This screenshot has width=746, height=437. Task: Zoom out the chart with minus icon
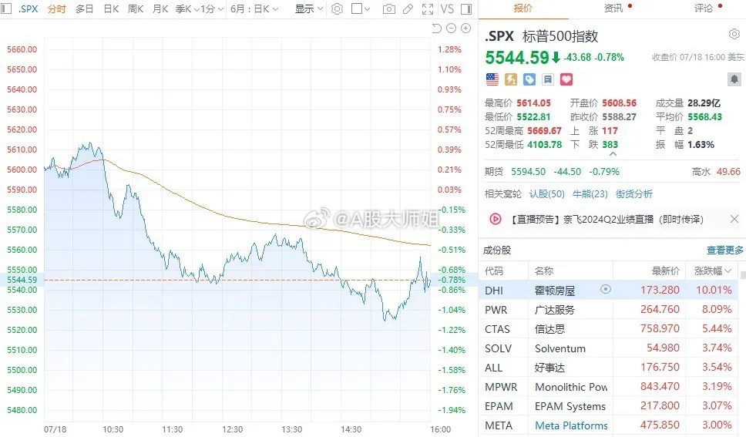pos(452,29)
